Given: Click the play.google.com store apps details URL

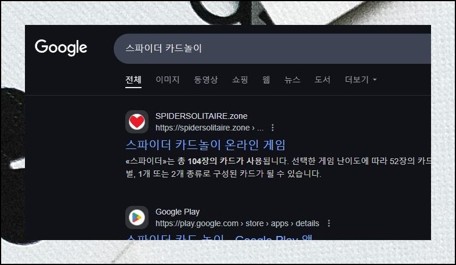Looking at the screenshot, I should pyautogui.click(x=237, y=223).
